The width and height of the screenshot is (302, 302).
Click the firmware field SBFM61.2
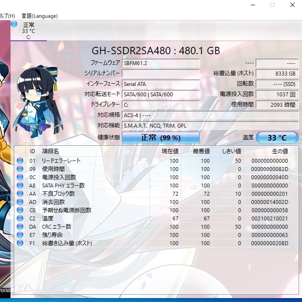pos(161,63)
